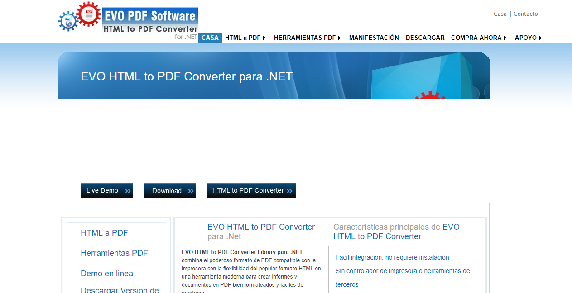Click the chevron icon on Download
Image resolution: width=572 pixels, height=293 pixels.
coord(191,191)
